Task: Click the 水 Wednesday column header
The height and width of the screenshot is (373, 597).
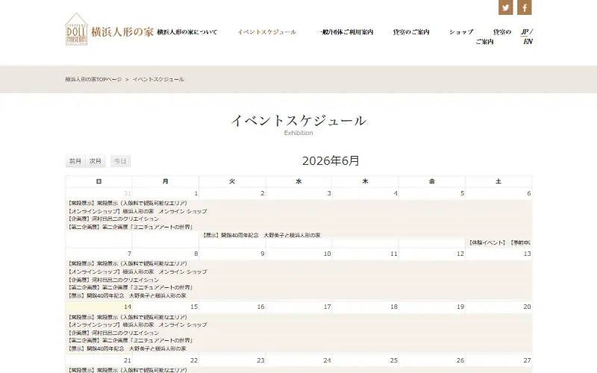Action: click(298, 181)
